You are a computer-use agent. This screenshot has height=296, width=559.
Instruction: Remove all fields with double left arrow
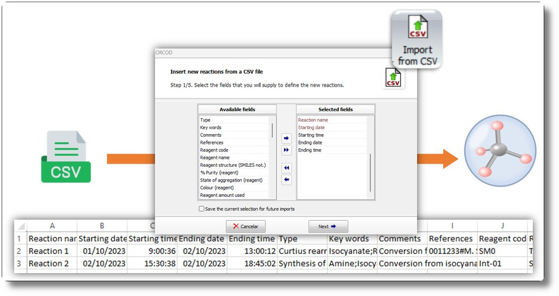[x=286, y=168]
